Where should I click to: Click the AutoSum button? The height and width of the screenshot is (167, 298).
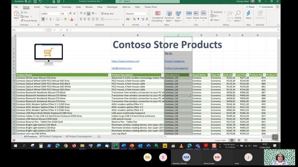217,12
